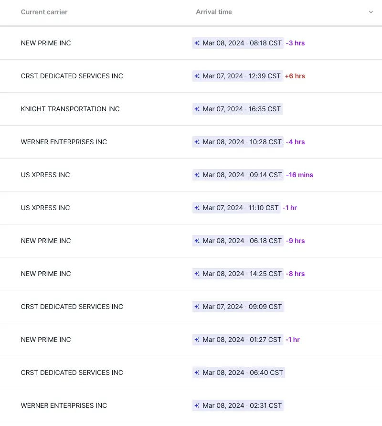Viewport: 382px width, 426px height.
Task: Select the first WERNER ENTERPRISES INC row
Action: point(64,142)
